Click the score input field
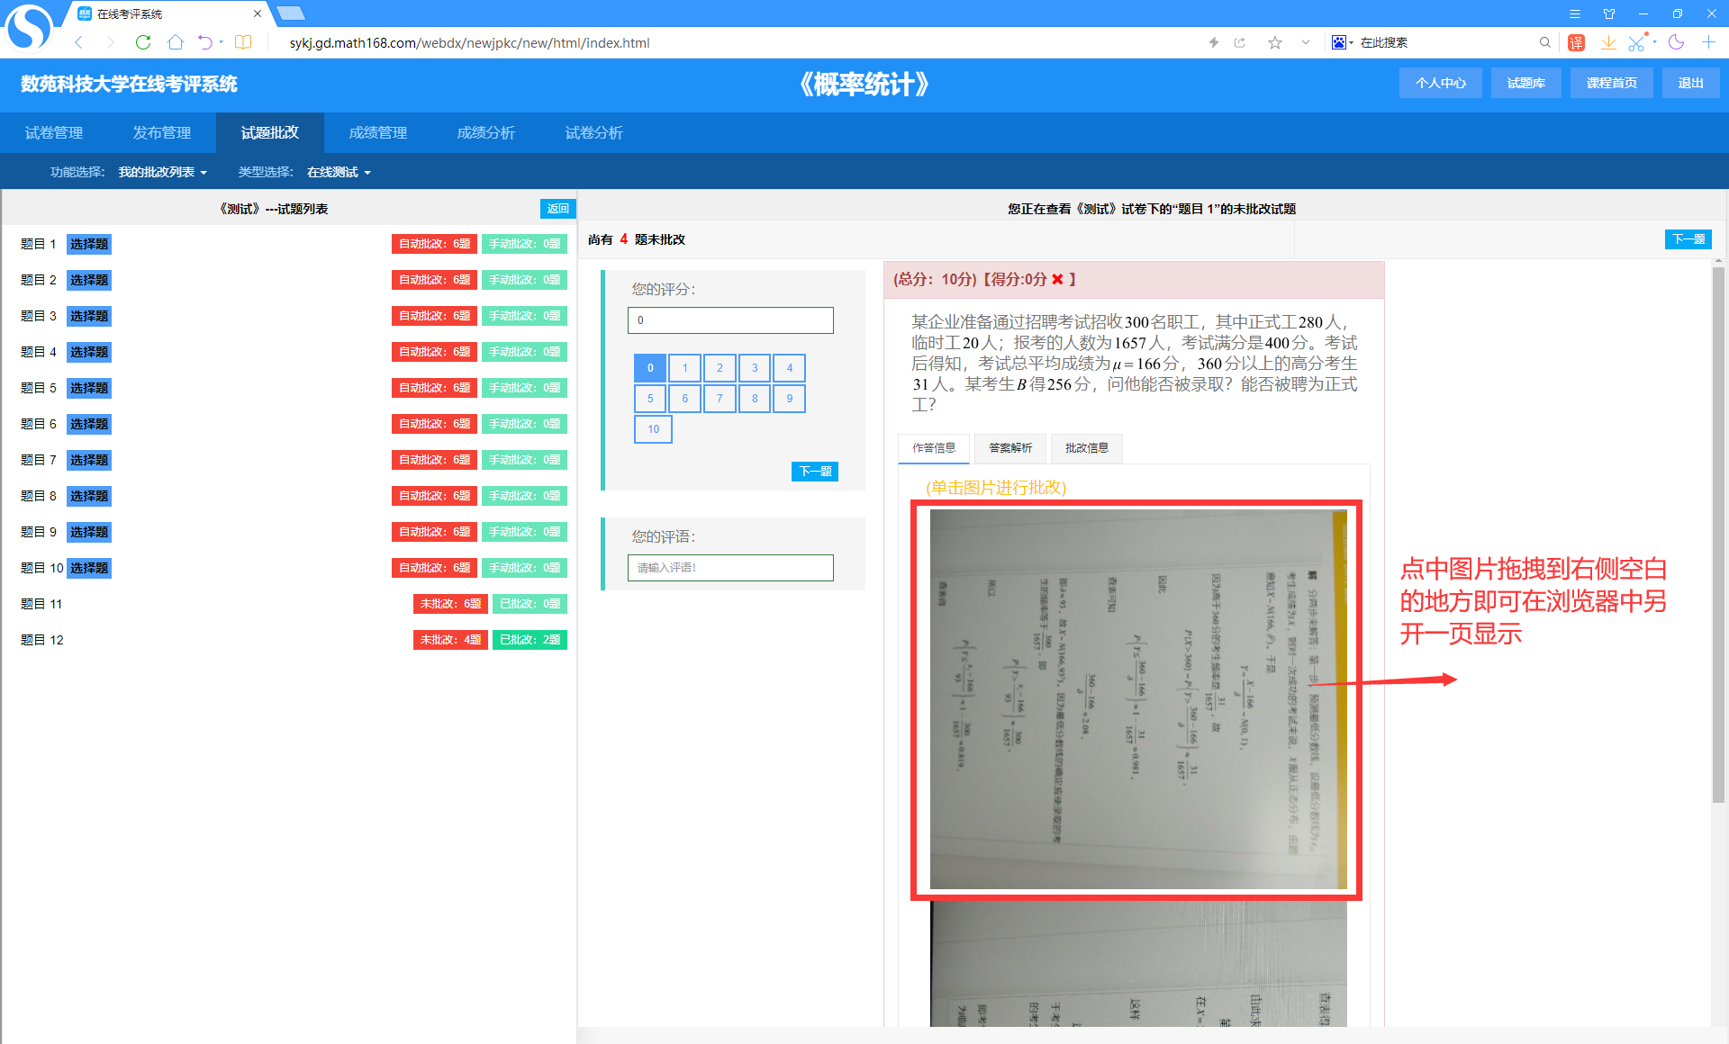This screenshot has height=1044, width=1729. [x=730, y=320]
